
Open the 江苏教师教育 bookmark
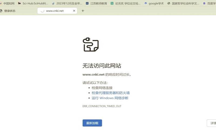tap(96, 3)
